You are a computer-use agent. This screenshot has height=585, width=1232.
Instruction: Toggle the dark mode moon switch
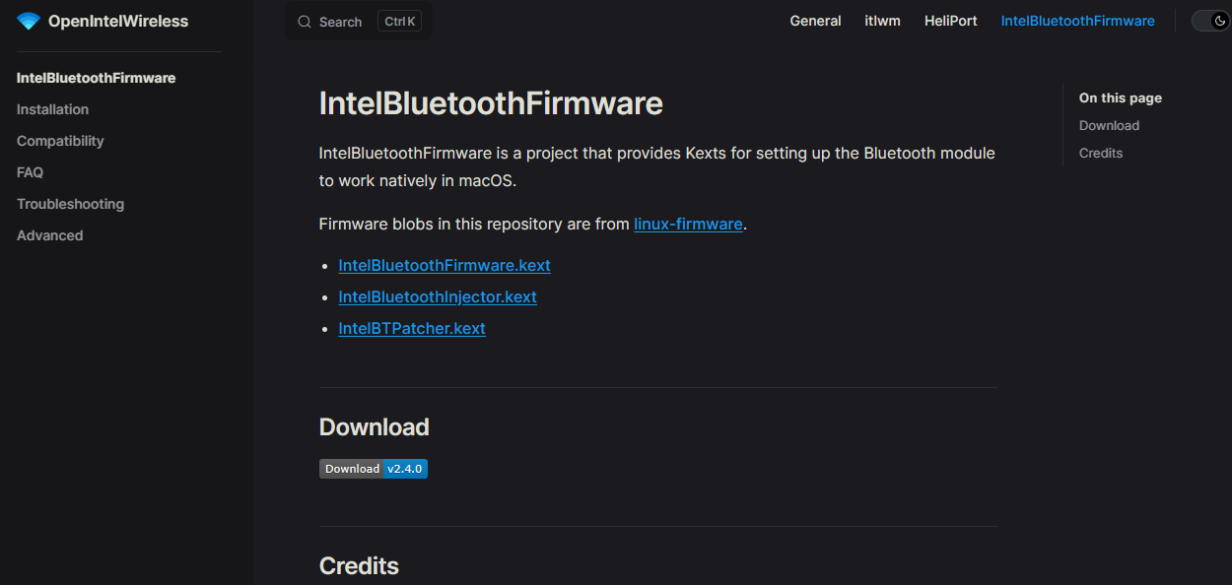(1210, 21)
